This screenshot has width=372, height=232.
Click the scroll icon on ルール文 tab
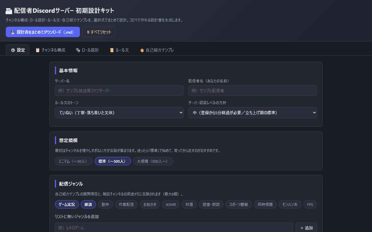112,50
